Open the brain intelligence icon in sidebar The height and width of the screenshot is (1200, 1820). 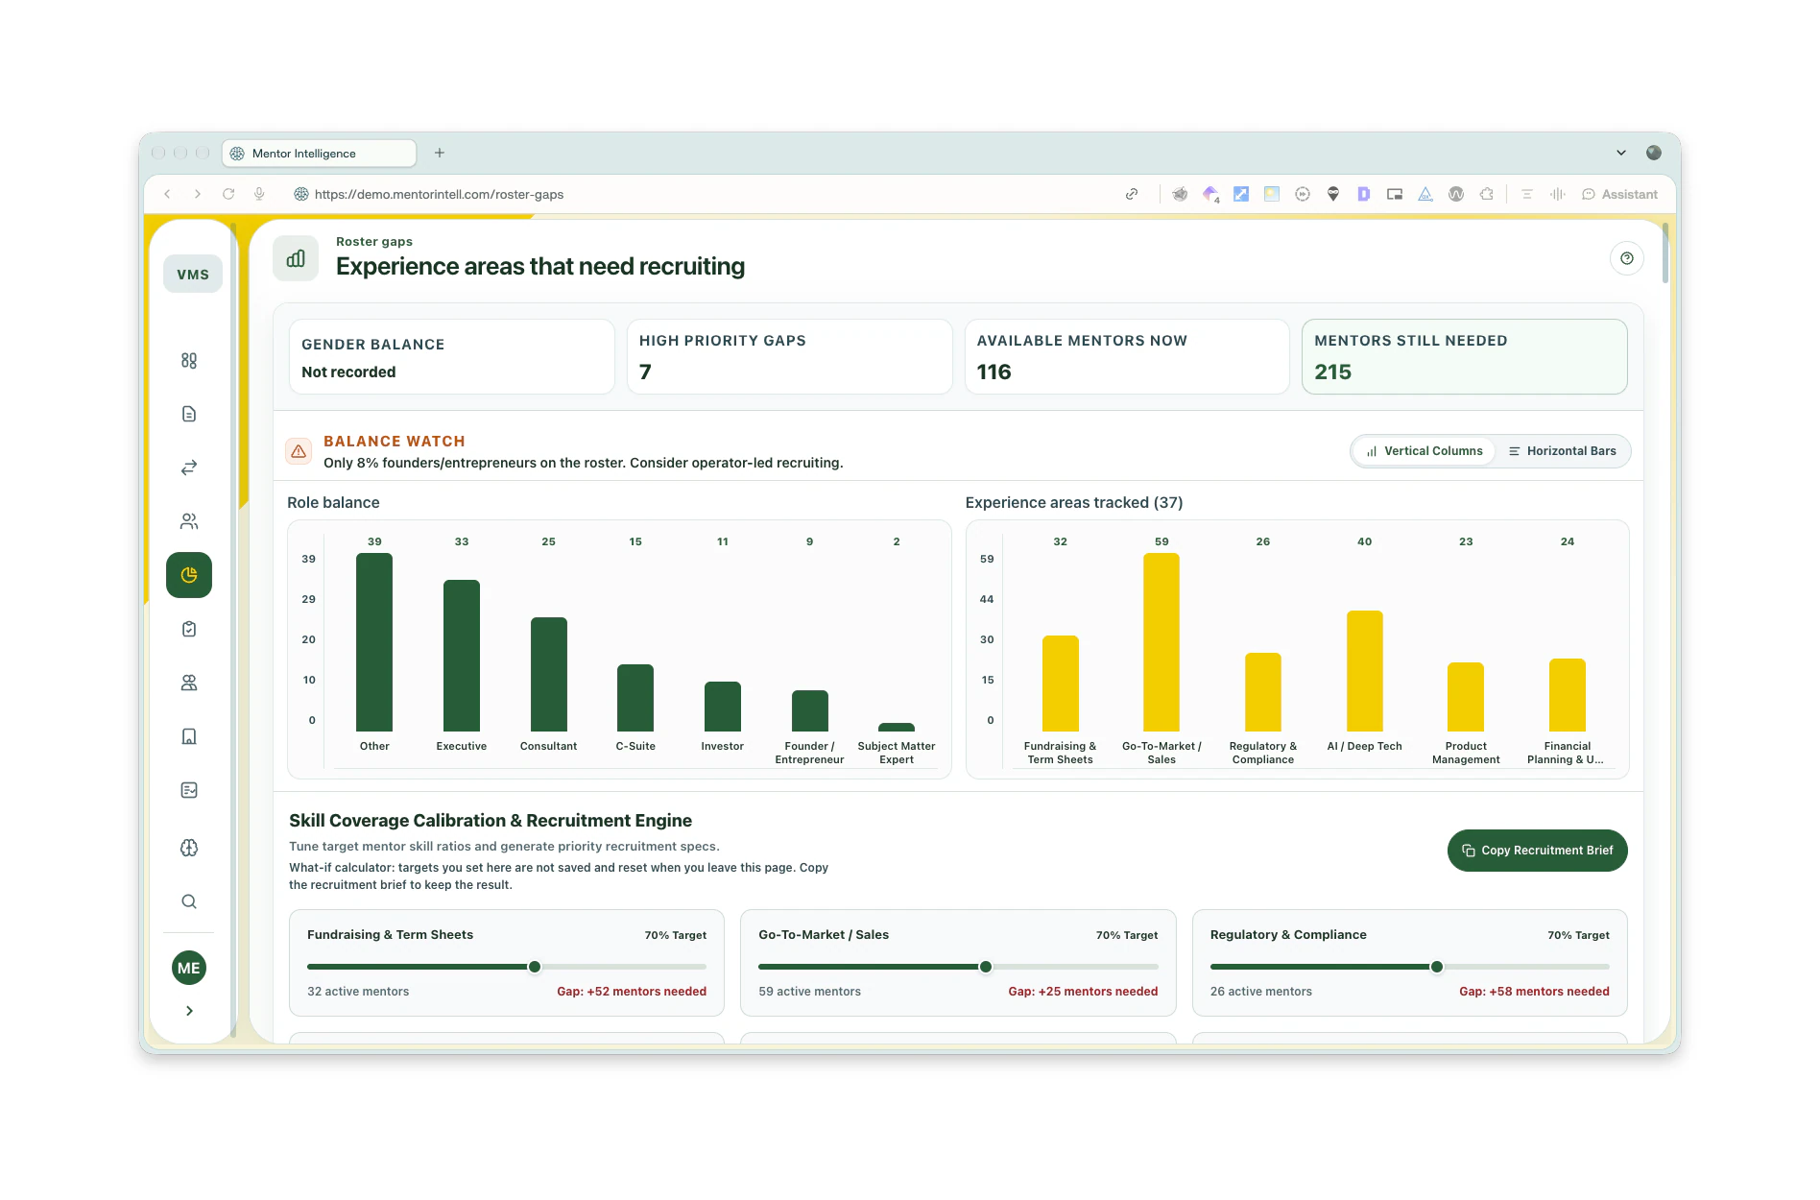point(189,848)
